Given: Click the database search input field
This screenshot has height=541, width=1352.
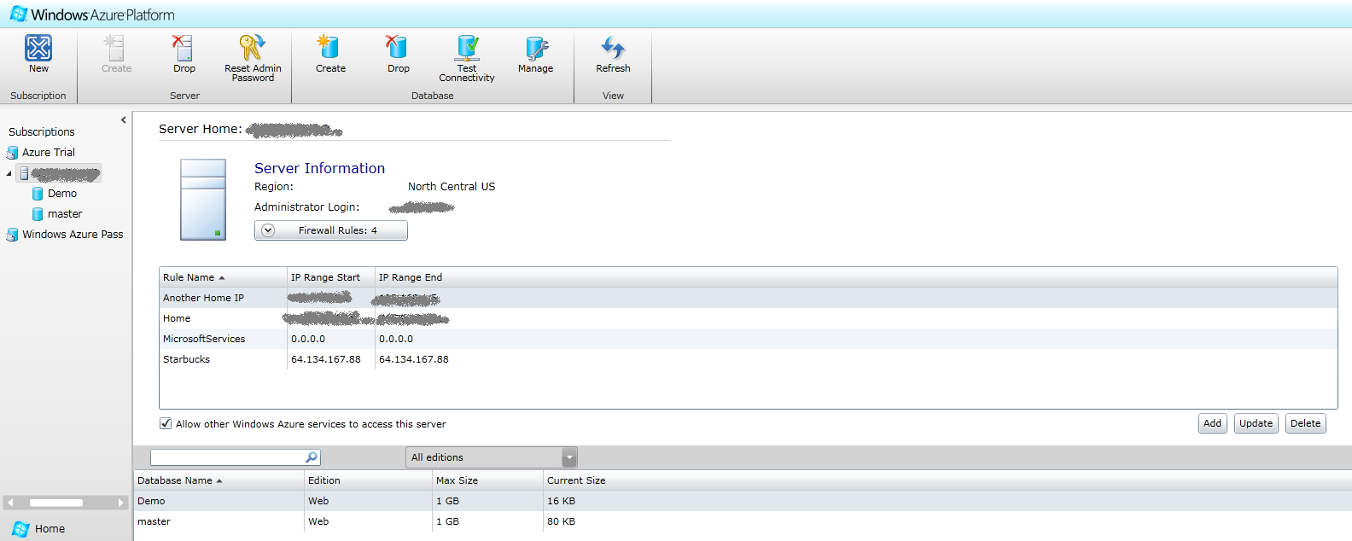Looking at the screenshot, I should (227, 457).
